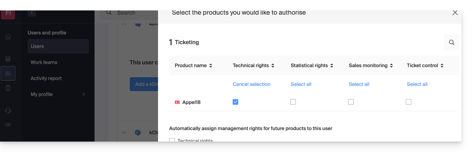
Task: Open Work teams menu item
Action: pos(44,62)
